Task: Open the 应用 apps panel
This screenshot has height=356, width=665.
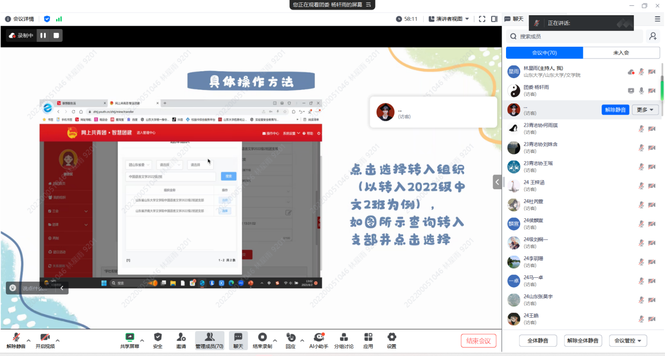Action: click(368, 340)
